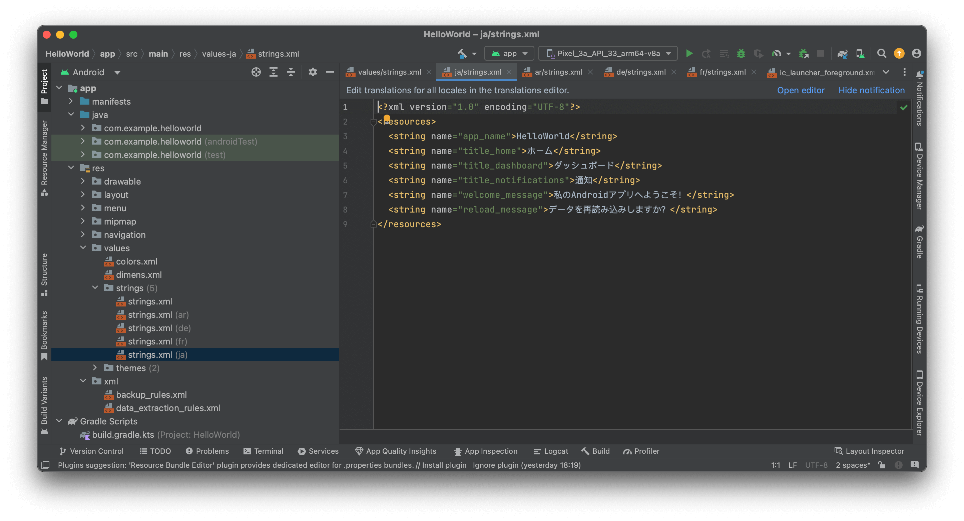
Task: Open Search Everywhere magnifier icon
Action: (x=881, y=53)
